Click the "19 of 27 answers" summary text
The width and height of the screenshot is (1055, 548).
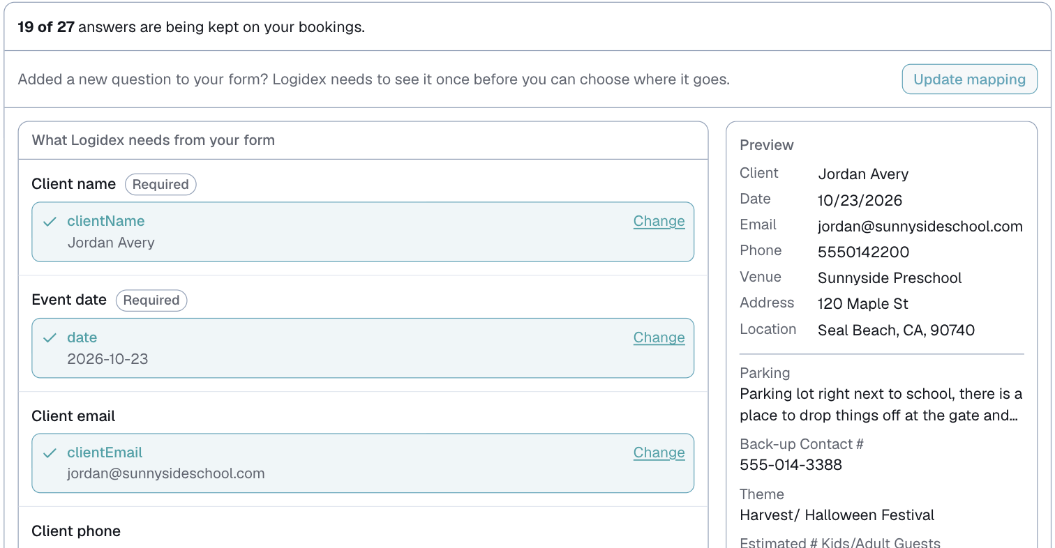[x=191, y=28]
